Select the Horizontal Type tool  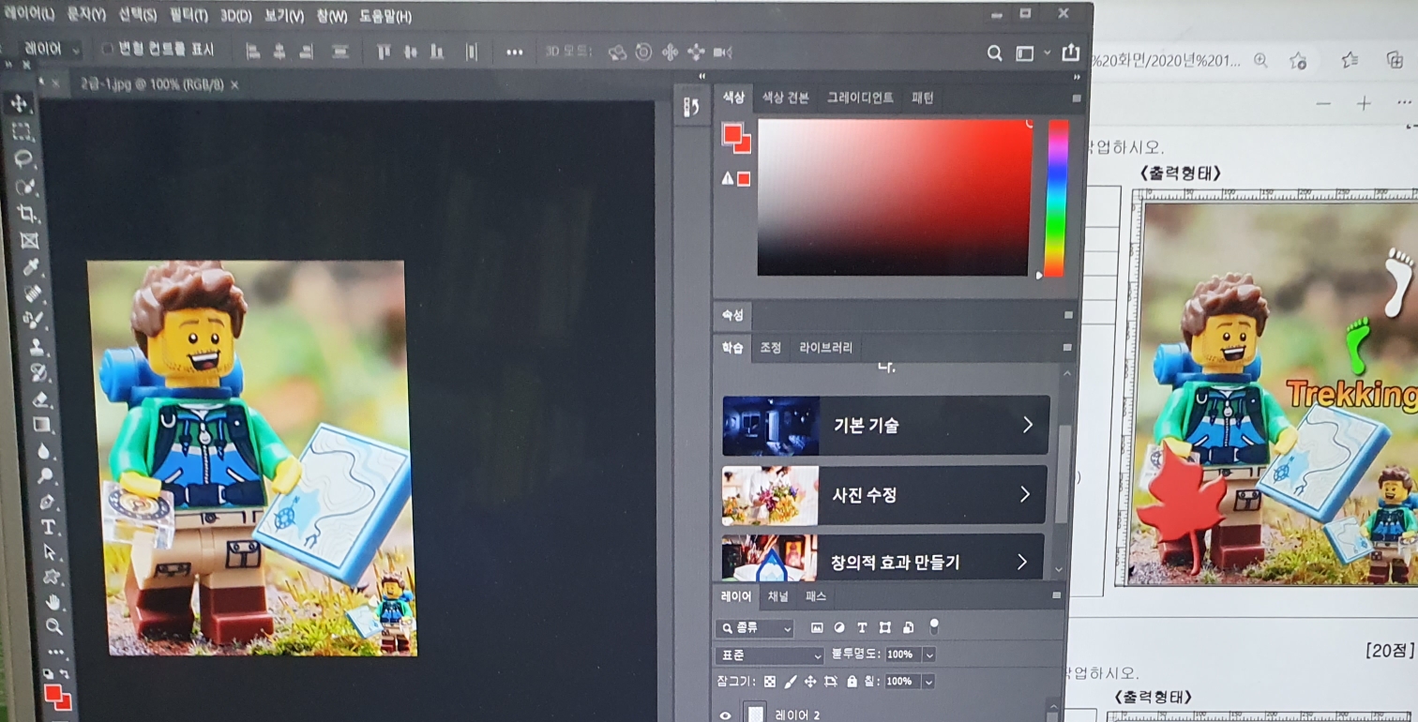[x=49, y=527]
